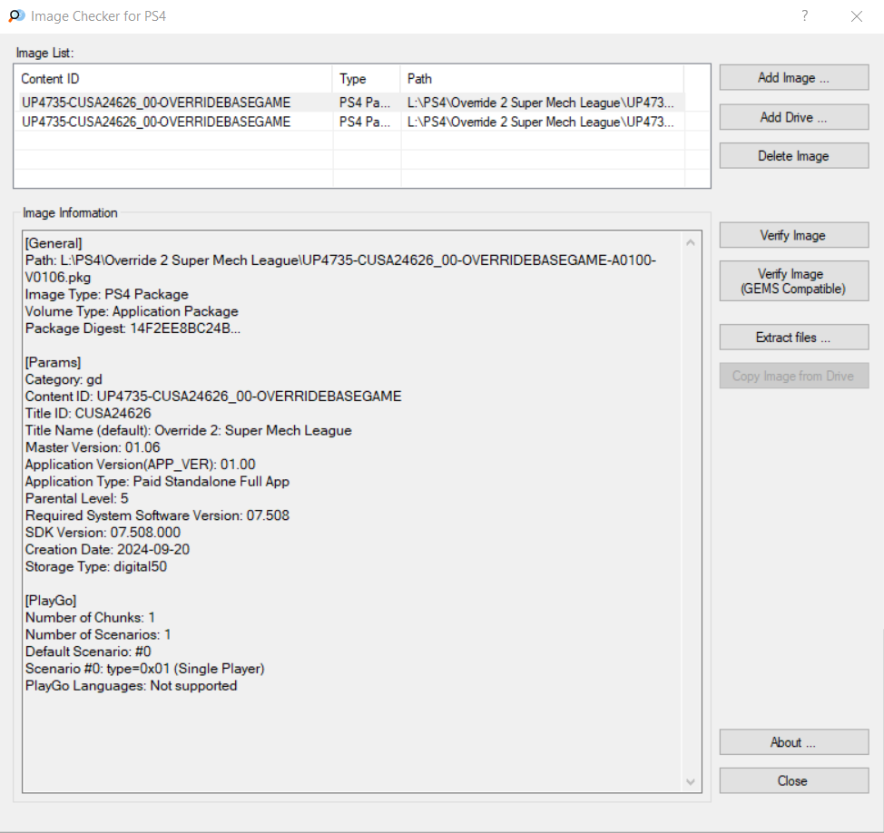Click the PlayGo Languages: Not supported line
Image resolution: width=884 pixels, height=833 pixels.
tap(131, 685)
